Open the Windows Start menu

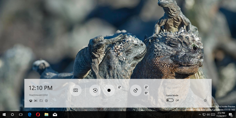pos(4,115)
